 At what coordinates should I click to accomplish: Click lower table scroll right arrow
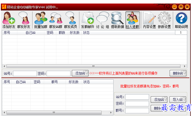pyautogui.click(x=111, y=113)
